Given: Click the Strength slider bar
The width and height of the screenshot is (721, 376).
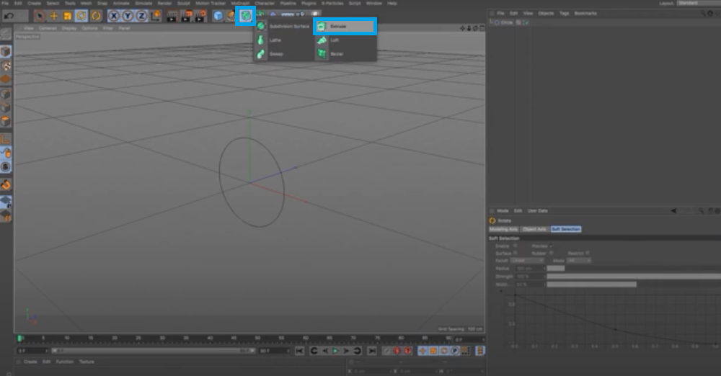Looking at the screenshot, I should point(634,277).
